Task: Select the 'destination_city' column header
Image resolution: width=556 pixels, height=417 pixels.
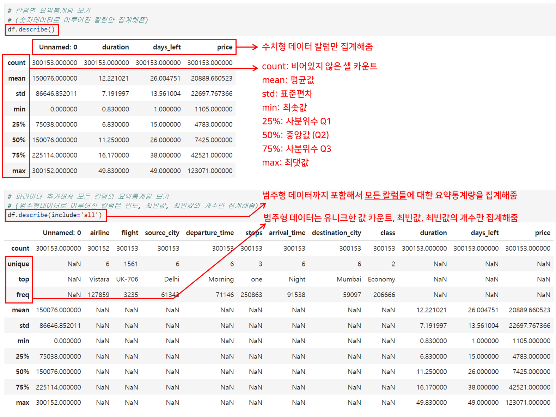Action: [336, 233]
